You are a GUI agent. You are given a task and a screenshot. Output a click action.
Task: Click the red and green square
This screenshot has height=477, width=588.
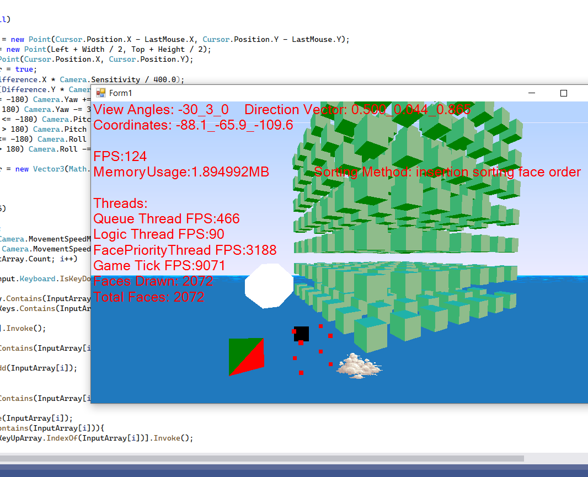tap(247, 357)
